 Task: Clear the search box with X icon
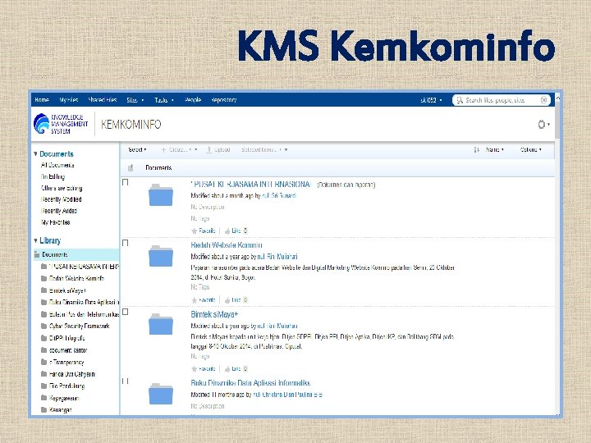544,100
